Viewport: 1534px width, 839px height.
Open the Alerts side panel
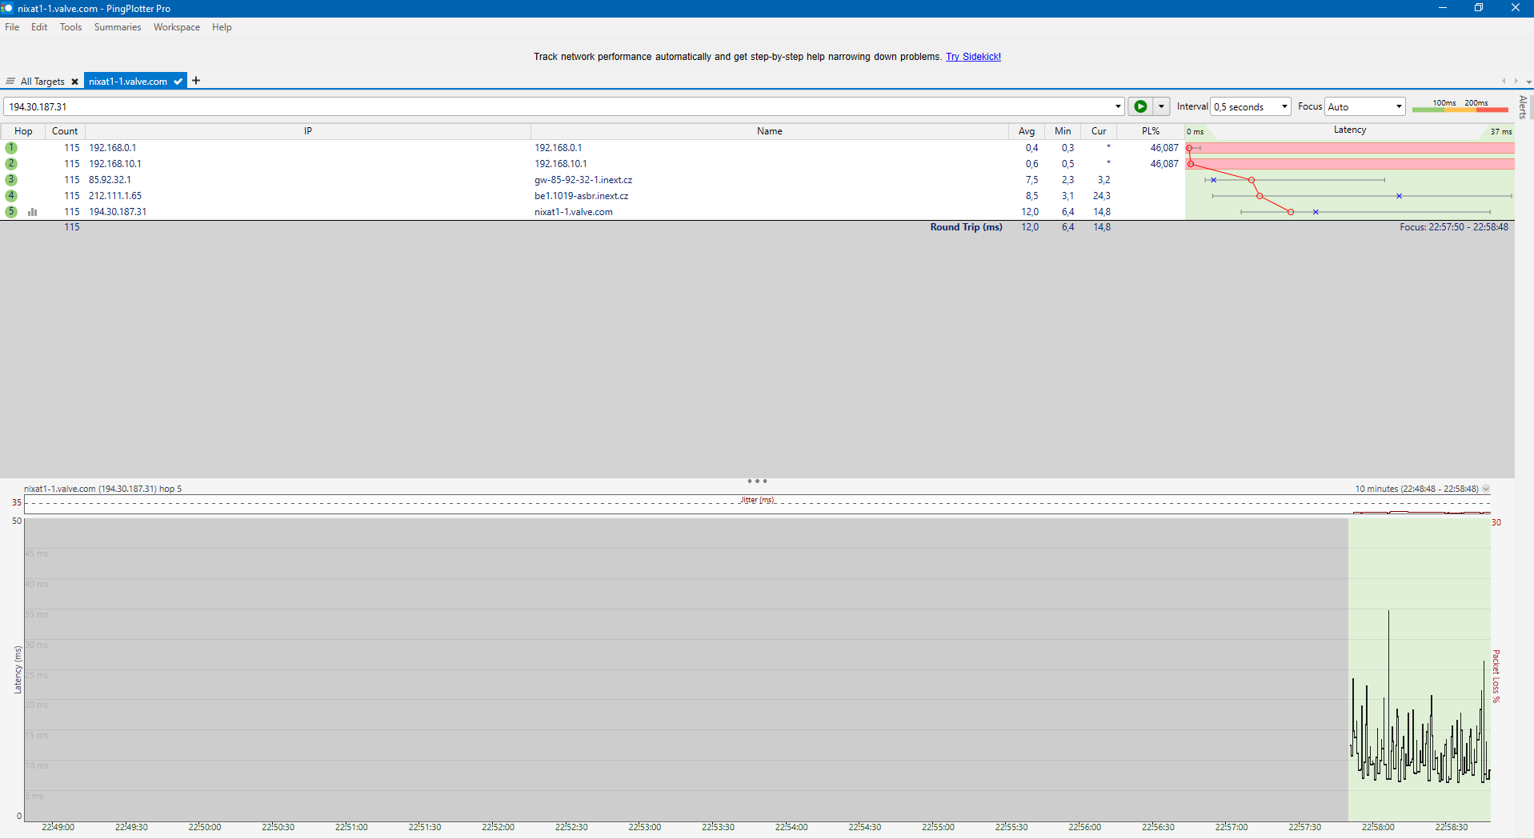[x=1523, y=106]
